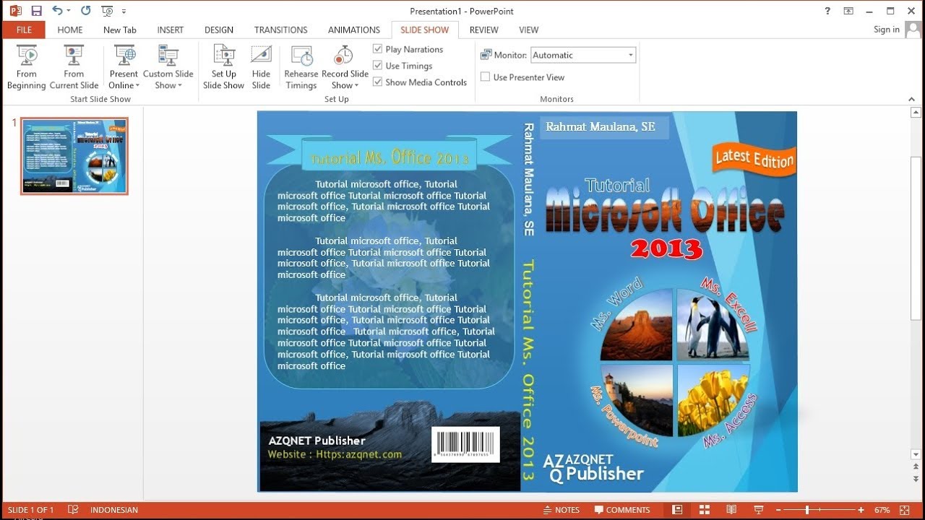The height and width of the screenshot is (520, 925).
Task: Expand Custom Slide Show dropdown arrow
Action: 180,85
